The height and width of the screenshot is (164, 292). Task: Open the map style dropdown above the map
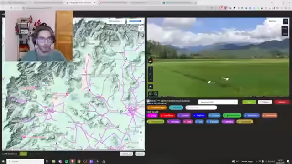pyautogui.click(x=115, y=21)
